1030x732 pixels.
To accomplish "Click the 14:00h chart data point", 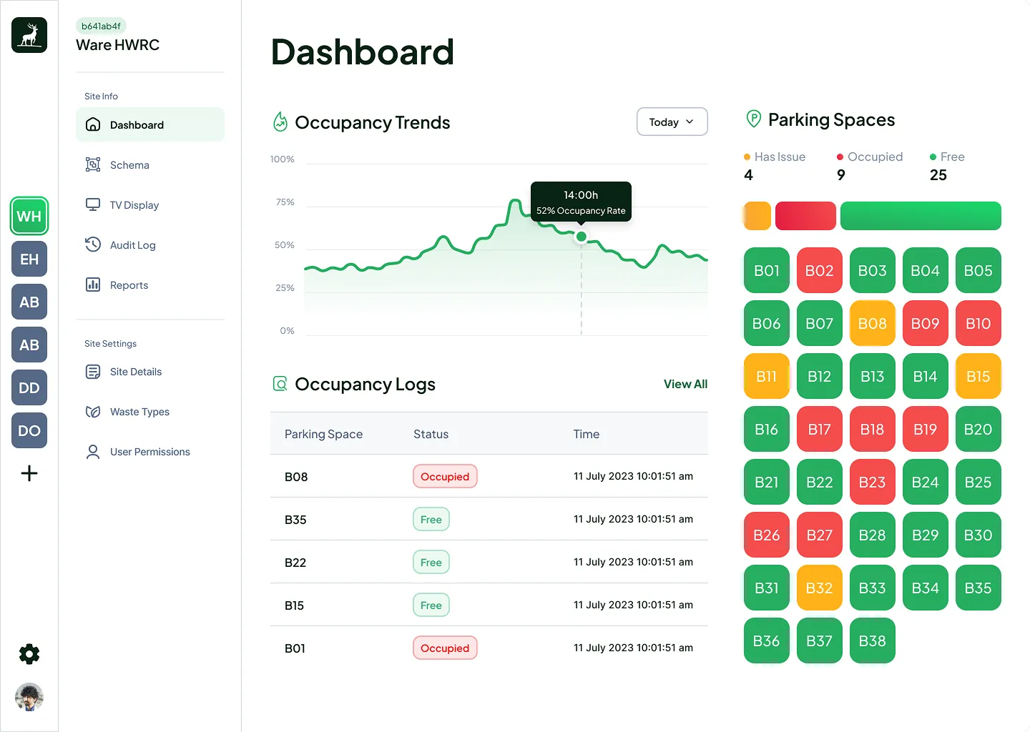I will [x=582, y=237].
